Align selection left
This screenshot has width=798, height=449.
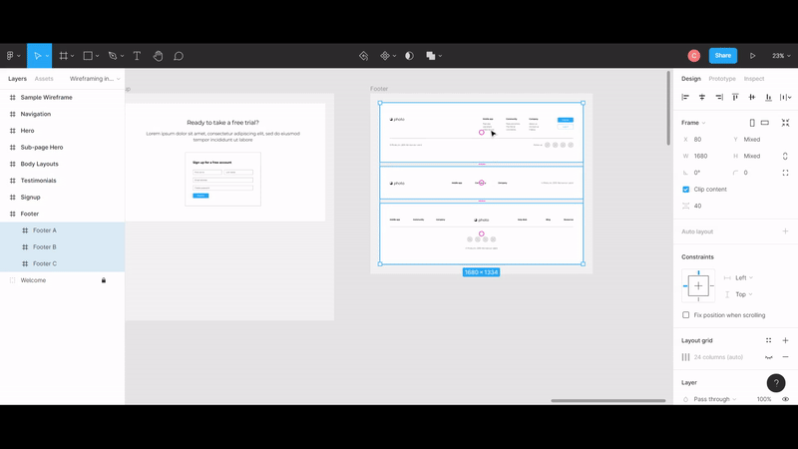(x=685, y=97)
